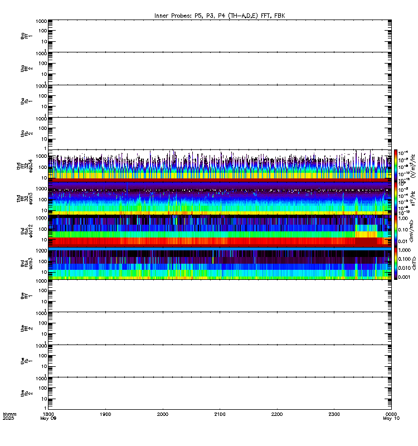Click the <|mV/m|> rainbow color bar
Image resolution: width=418 pixels, height=446 pixels.
coord(396,231)
